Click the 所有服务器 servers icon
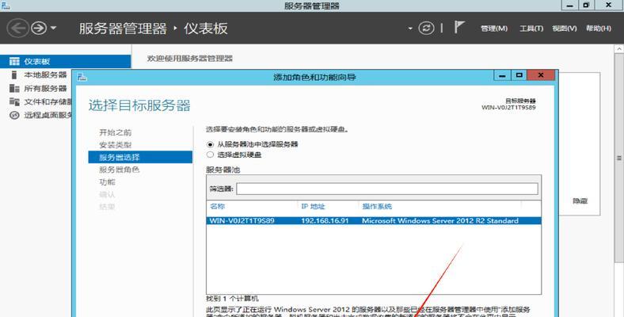Viewport: 624px width, 317px height. click(14, 89)
